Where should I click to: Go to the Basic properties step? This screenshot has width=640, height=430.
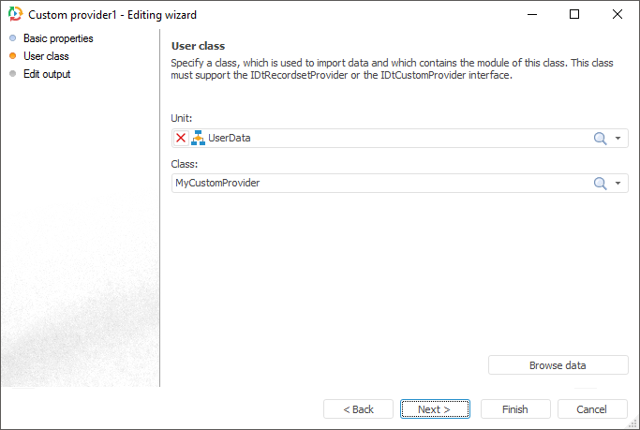click(x=58, y=38)
